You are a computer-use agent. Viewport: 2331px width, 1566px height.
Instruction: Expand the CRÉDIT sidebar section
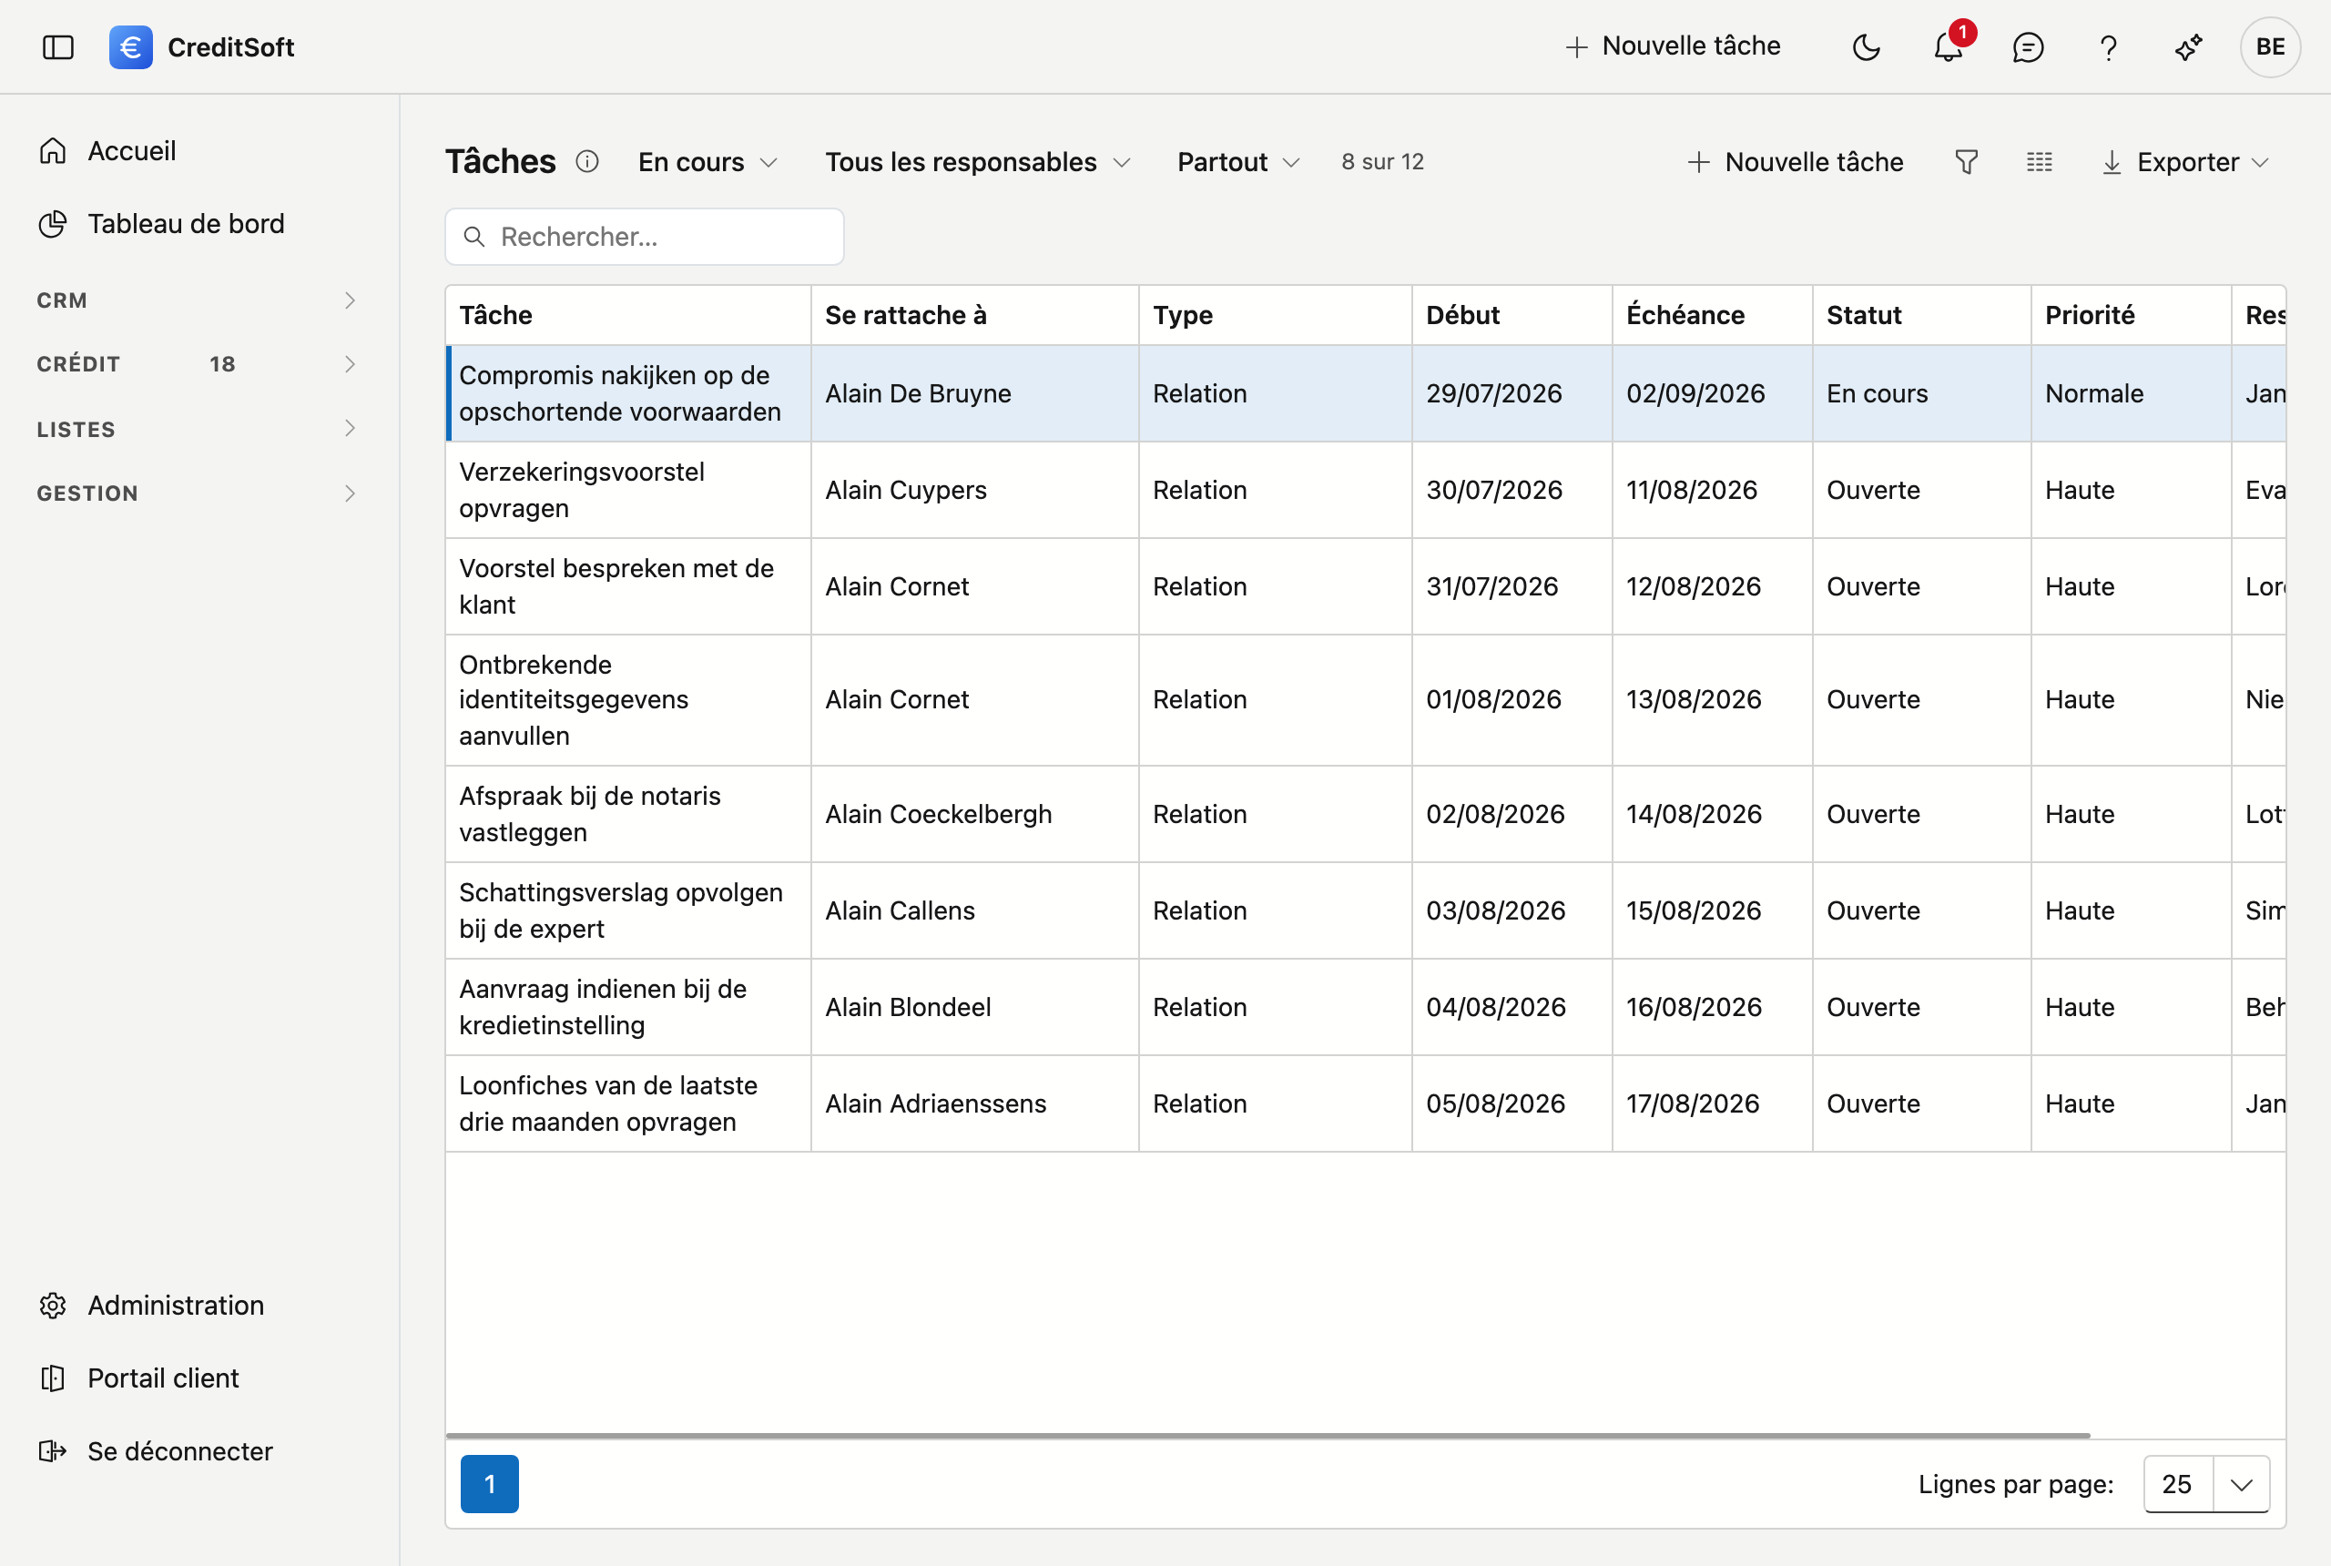(197, 364)
